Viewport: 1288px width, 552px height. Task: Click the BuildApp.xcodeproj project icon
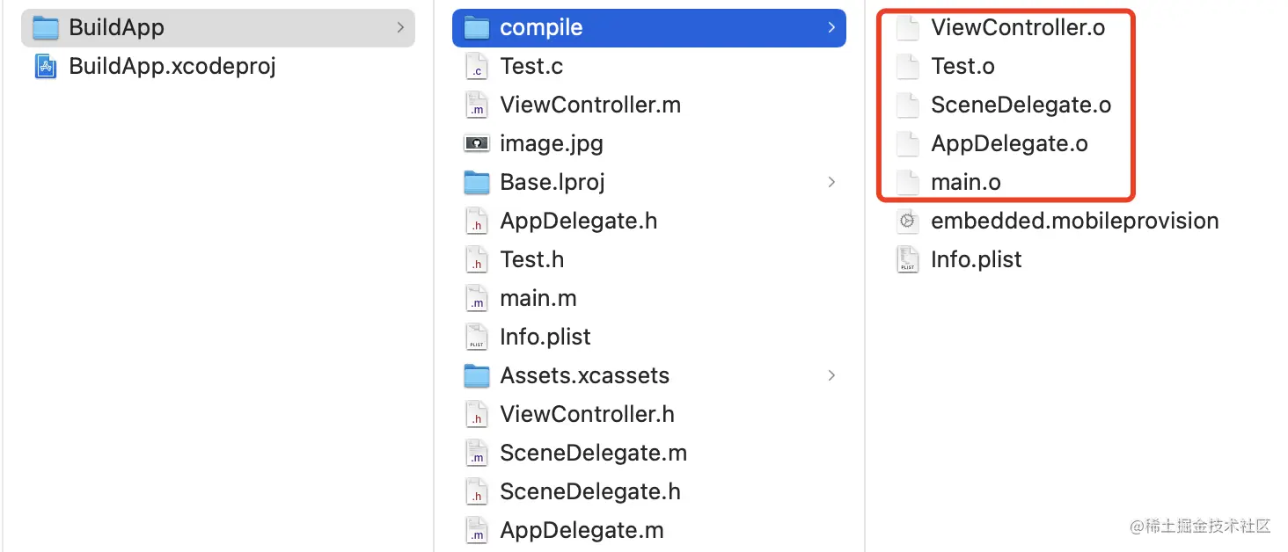click(46, 66)
